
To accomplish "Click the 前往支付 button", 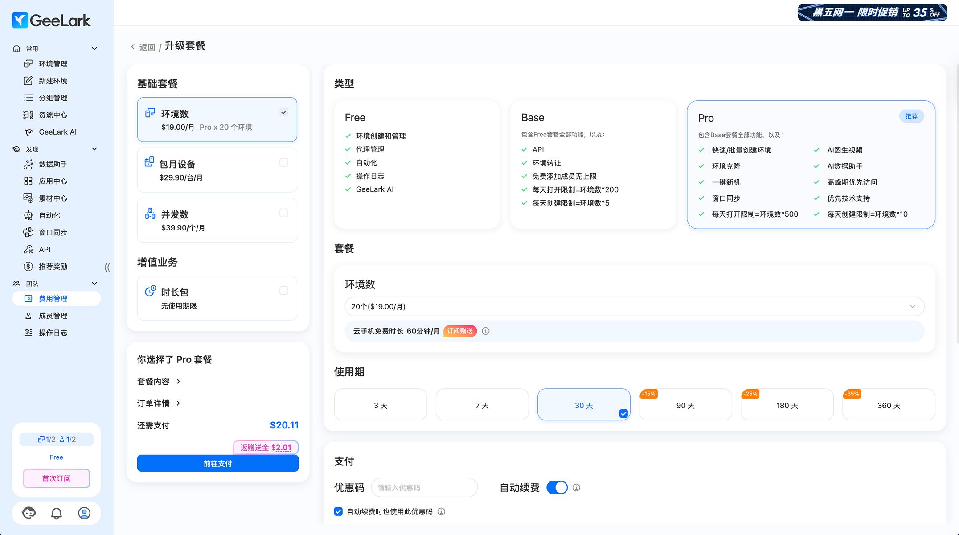I will pos(217,464).
